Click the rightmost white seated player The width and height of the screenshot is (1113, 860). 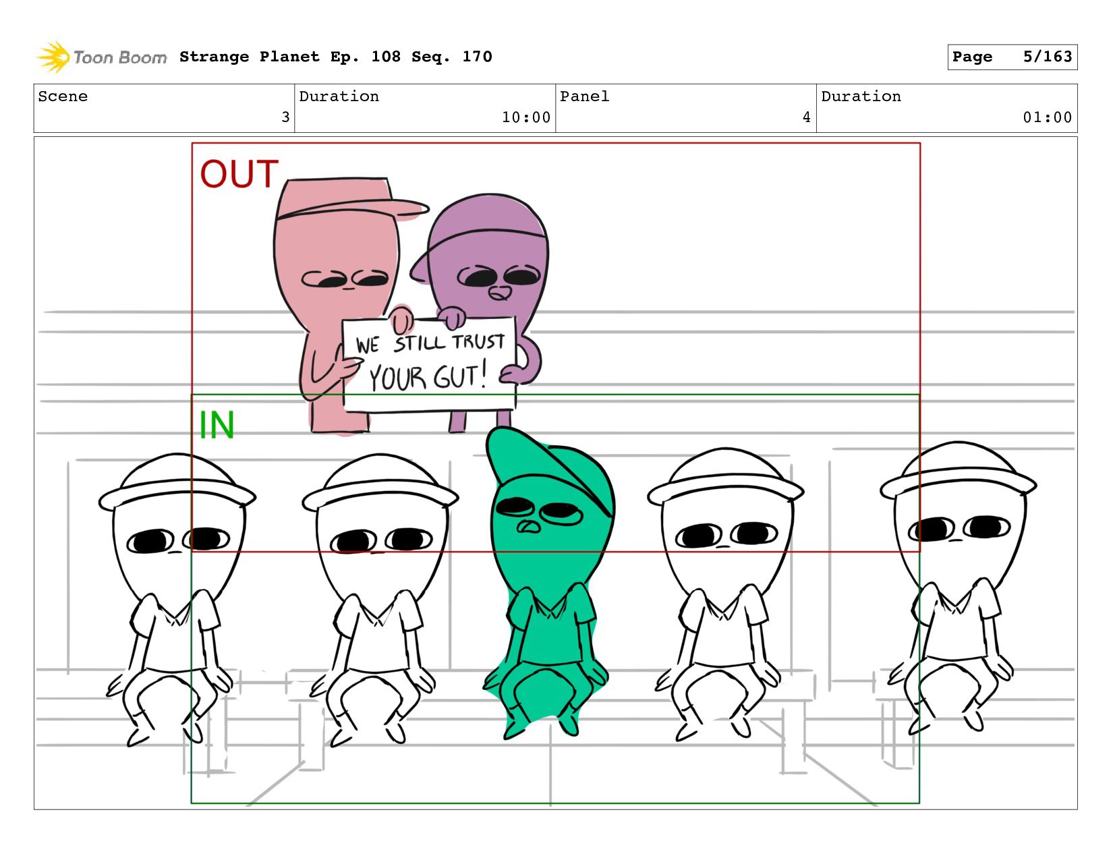957,587
